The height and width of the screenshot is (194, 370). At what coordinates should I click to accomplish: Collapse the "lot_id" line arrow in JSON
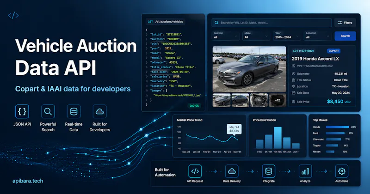(147, 35)
